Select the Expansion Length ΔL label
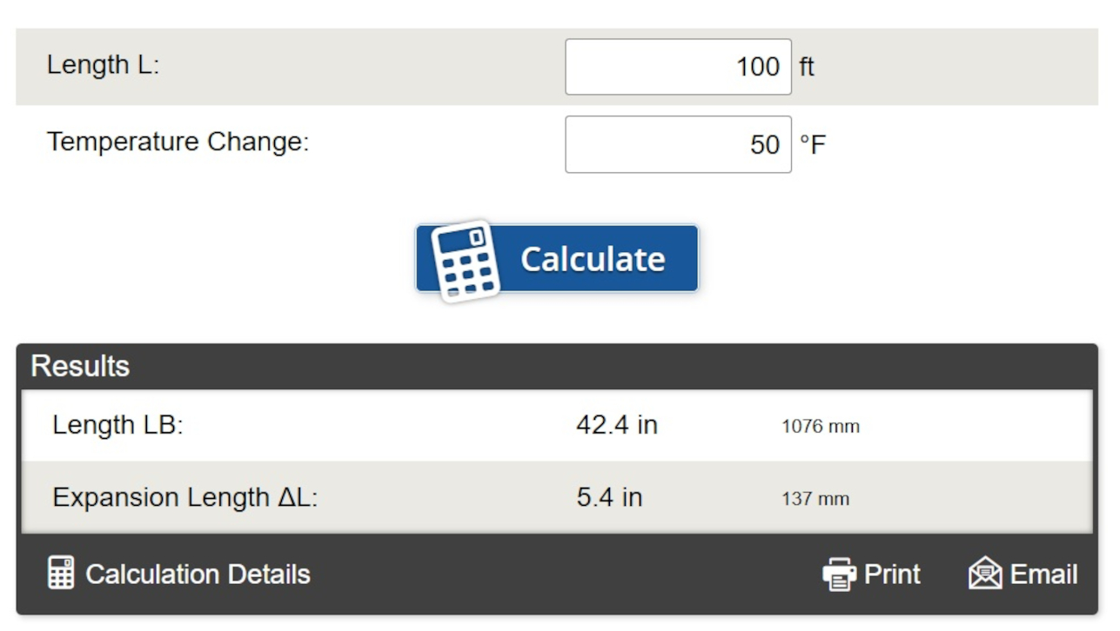 tap(184, 497)
